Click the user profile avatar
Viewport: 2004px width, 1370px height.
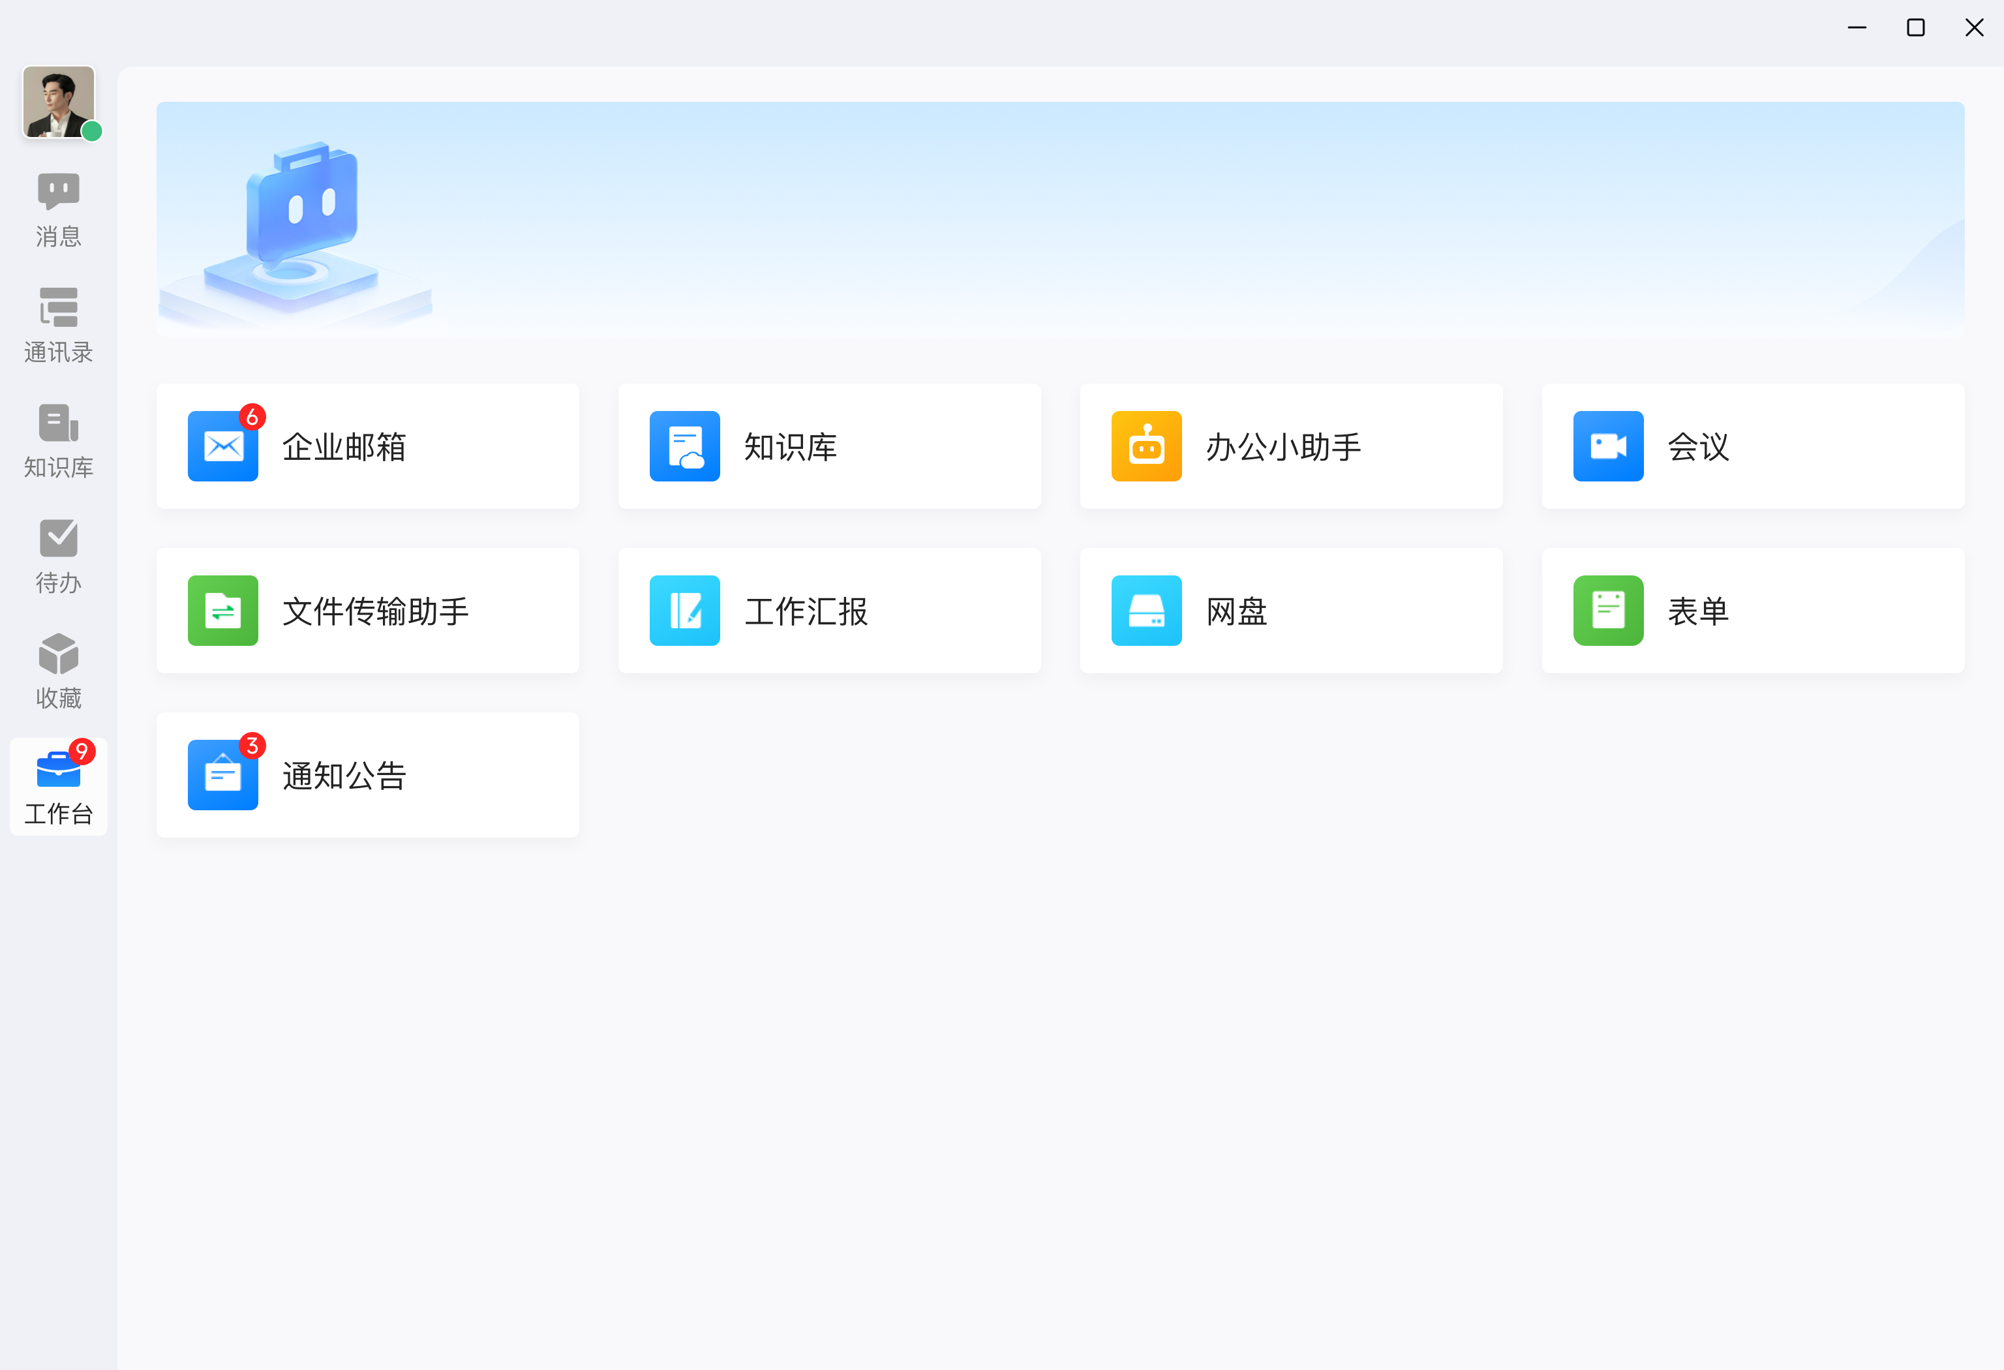[57, 100]
